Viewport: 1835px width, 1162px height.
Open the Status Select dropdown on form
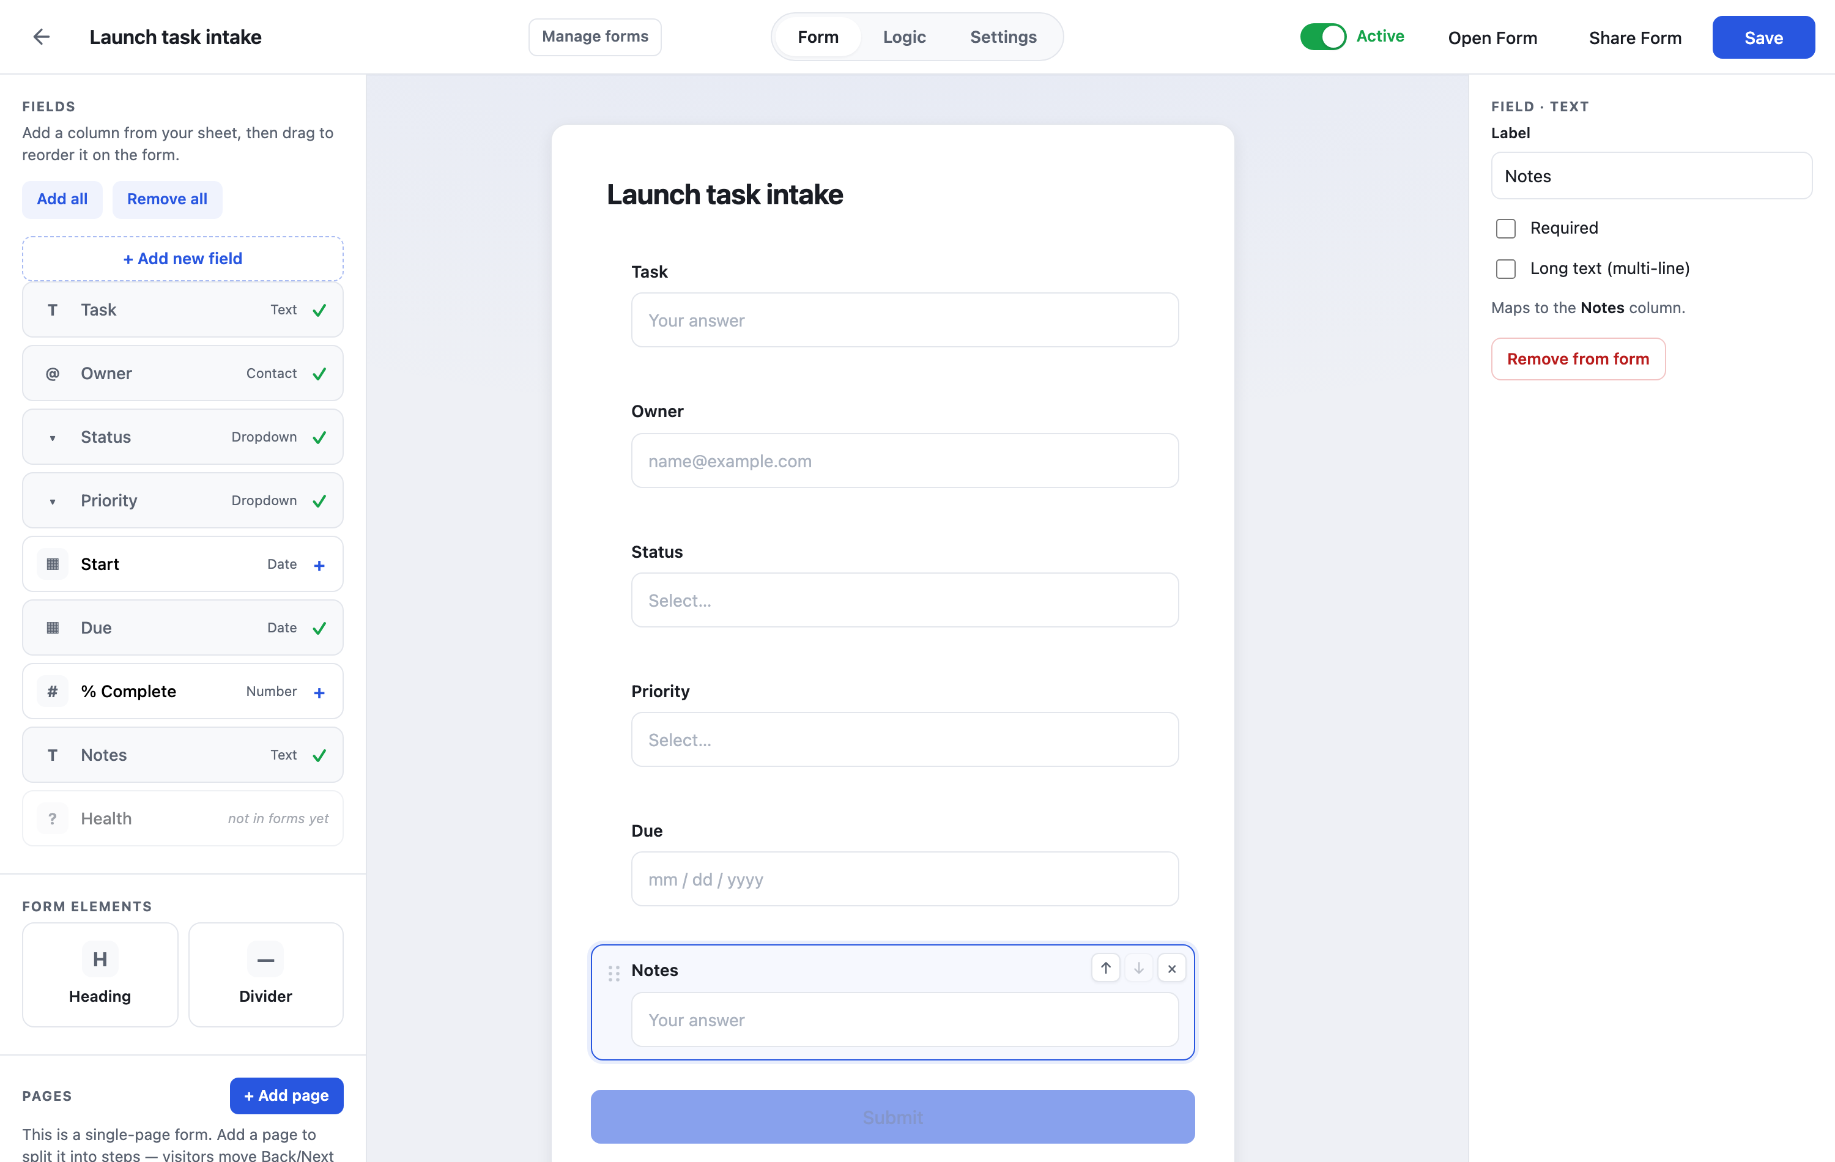pyautogui.click(x=905, y=601)
